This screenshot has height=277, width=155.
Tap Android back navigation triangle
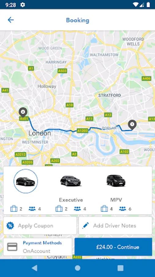(34, 268)
